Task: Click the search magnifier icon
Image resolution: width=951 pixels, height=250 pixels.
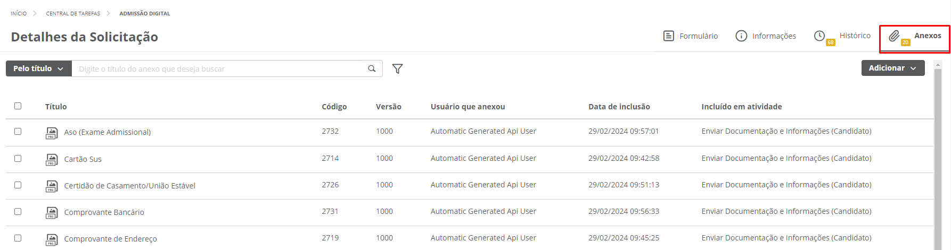Action: pyautogui.click(x=372, y=68)
